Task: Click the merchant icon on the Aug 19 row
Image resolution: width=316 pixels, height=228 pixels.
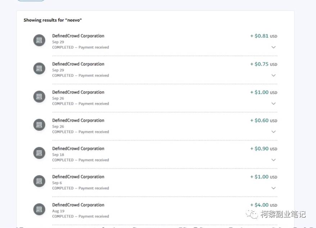Action: click(x=39, y=209)
